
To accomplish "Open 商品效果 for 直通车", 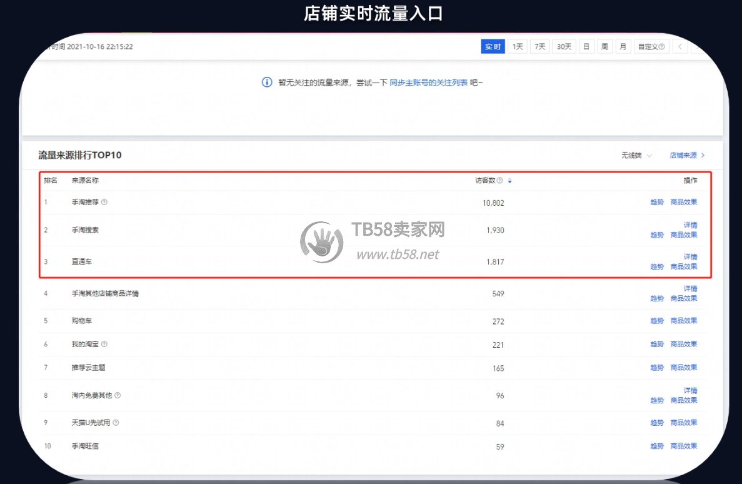I will point(684,267).
